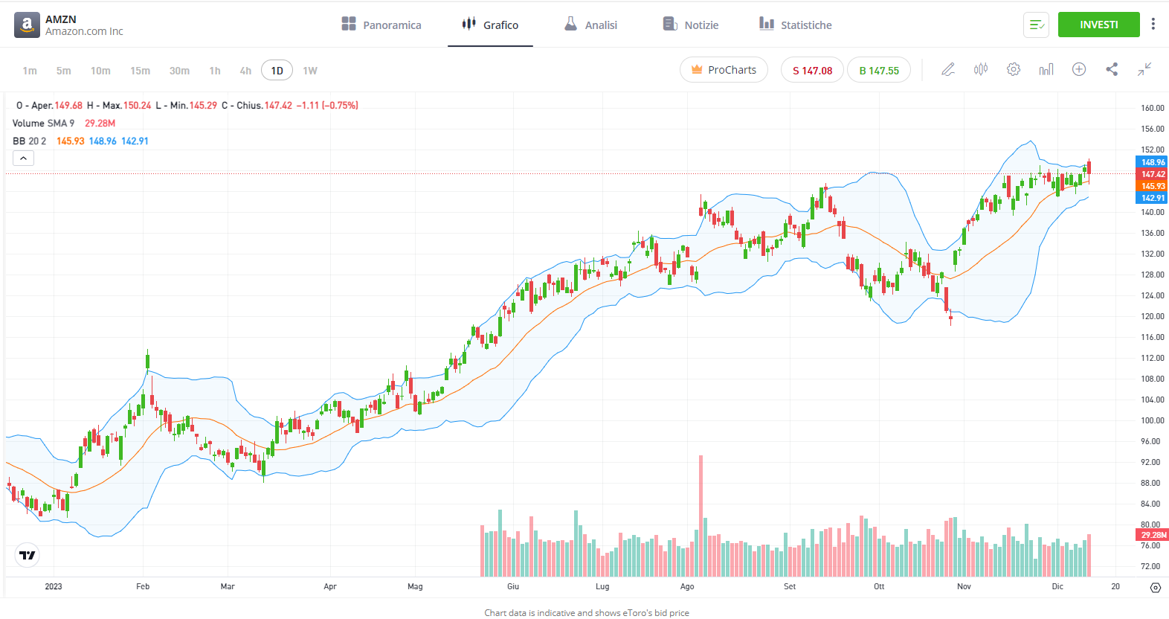The image size is (1169, 619).
Task: Open axis settings gear at chart corner
Action: [1155, 587]
